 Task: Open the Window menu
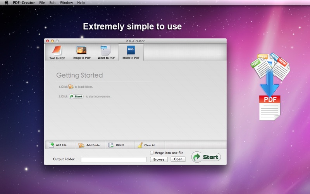point(66,3)
